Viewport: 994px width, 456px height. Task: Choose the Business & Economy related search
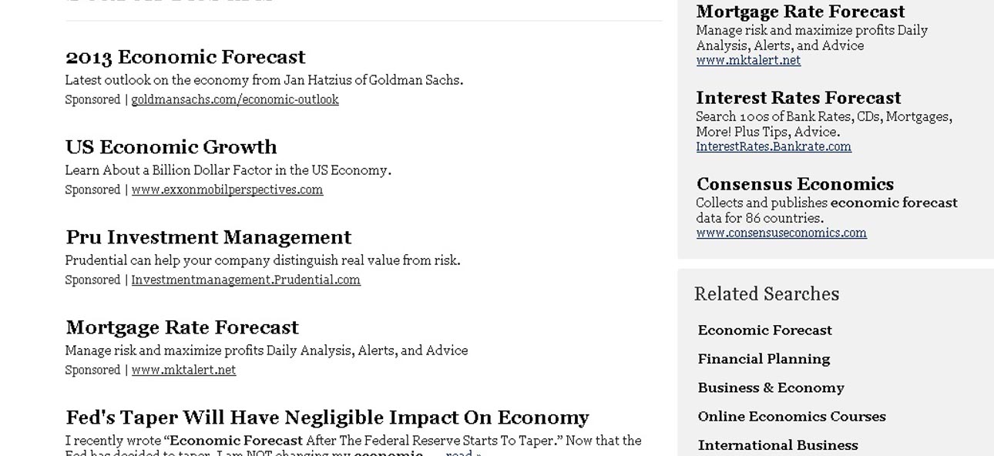[771, 387]
